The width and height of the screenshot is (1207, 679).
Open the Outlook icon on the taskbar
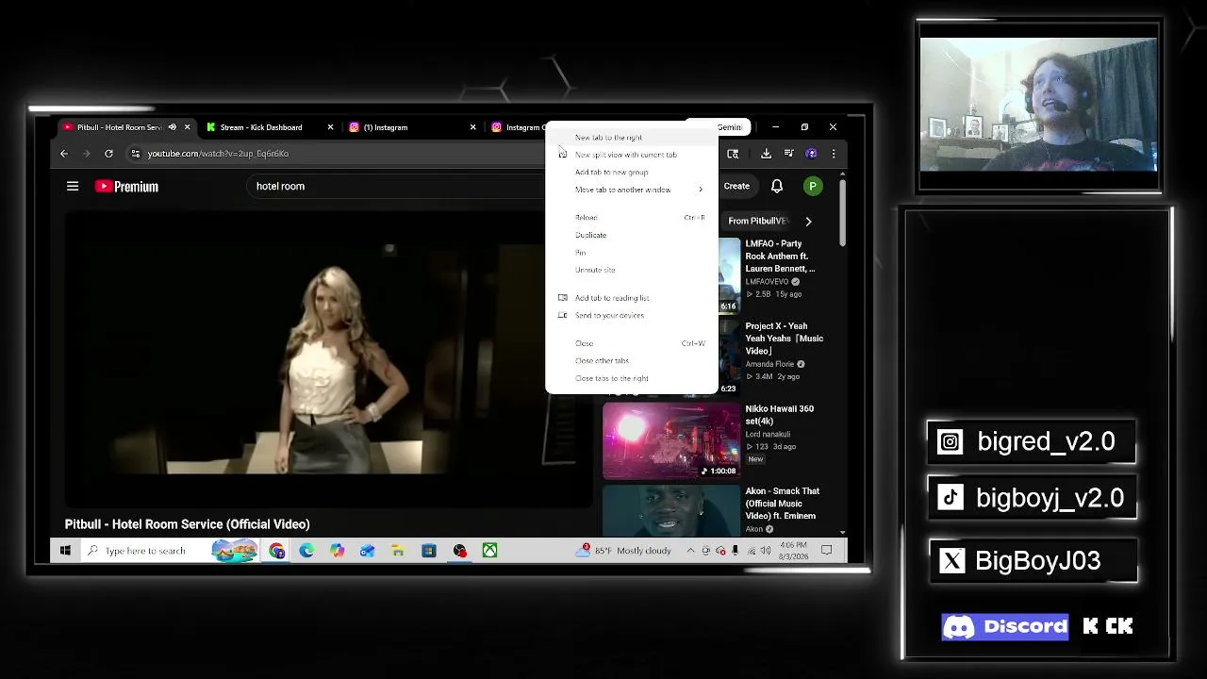[x=367, y=551]
